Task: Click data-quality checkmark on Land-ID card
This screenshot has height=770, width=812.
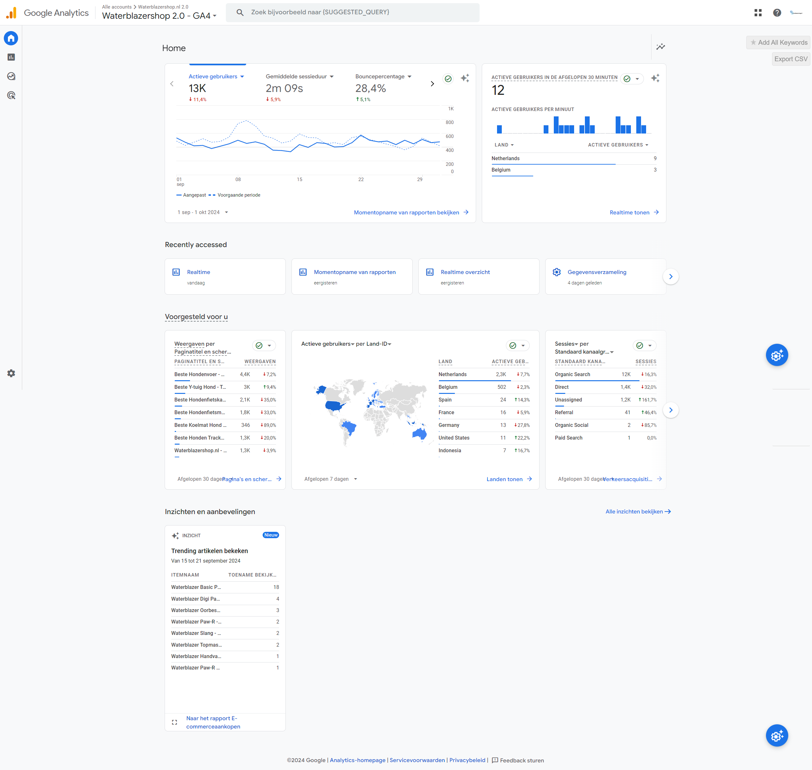Action: pyautogui.click(x=513, y=346)
